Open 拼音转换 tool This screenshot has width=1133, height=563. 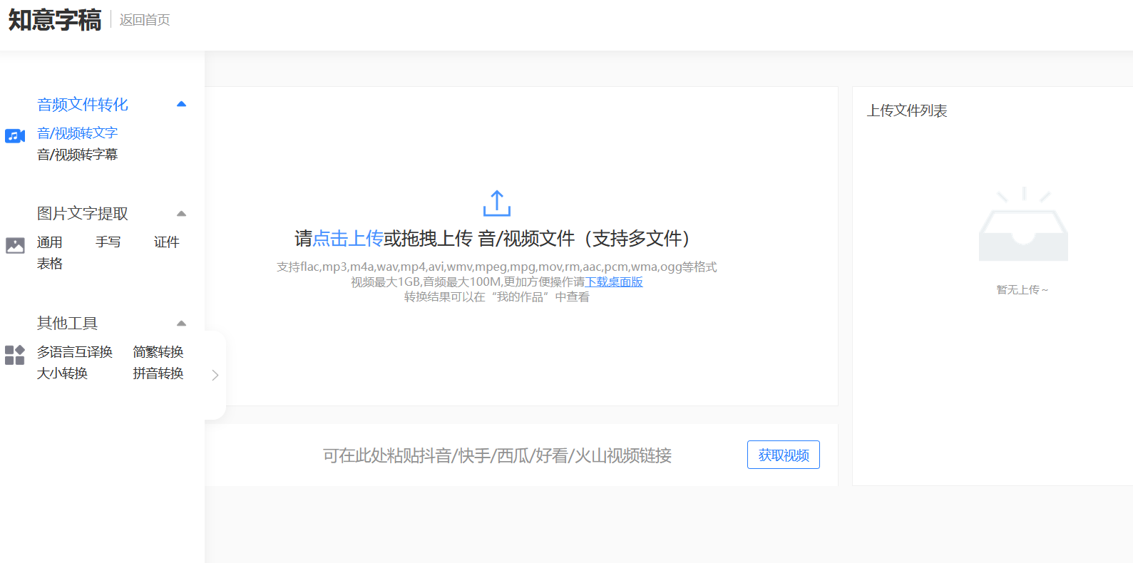158,373
